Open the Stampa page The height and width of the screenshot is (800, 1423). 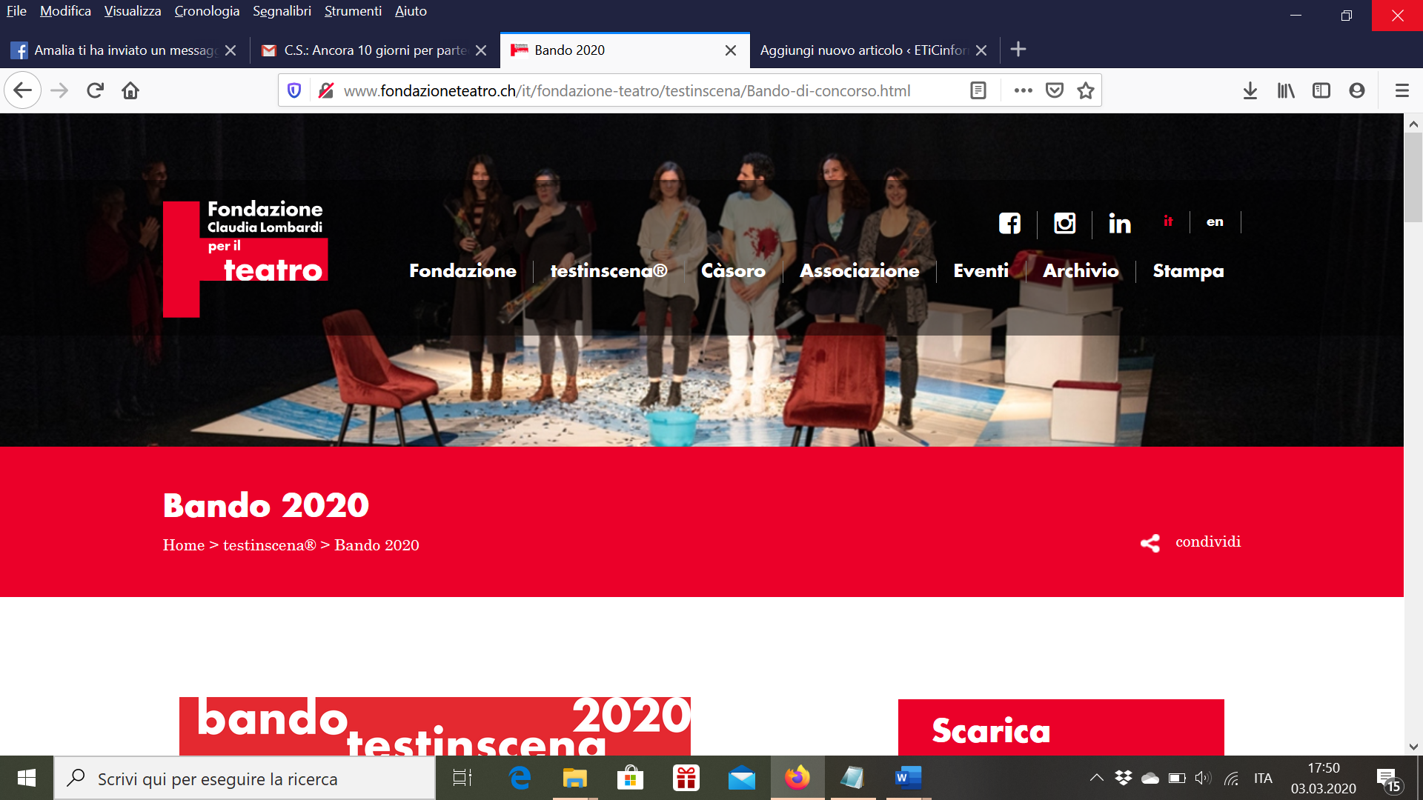tap(1188, 272)
